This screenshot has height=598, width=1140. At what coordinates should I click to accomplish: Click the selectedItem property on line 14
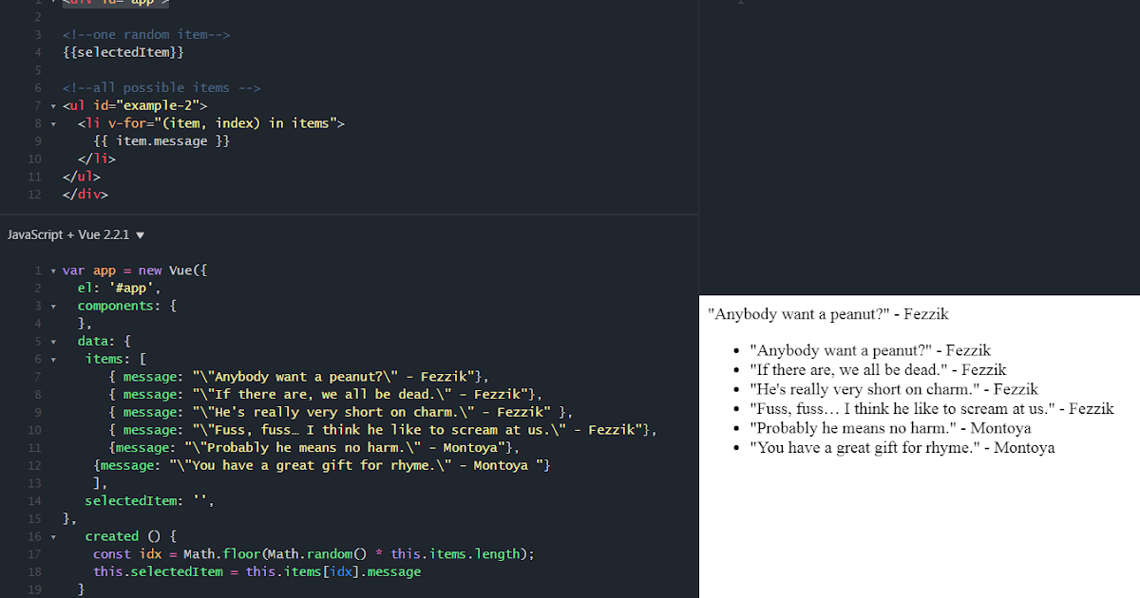(128, 500)
